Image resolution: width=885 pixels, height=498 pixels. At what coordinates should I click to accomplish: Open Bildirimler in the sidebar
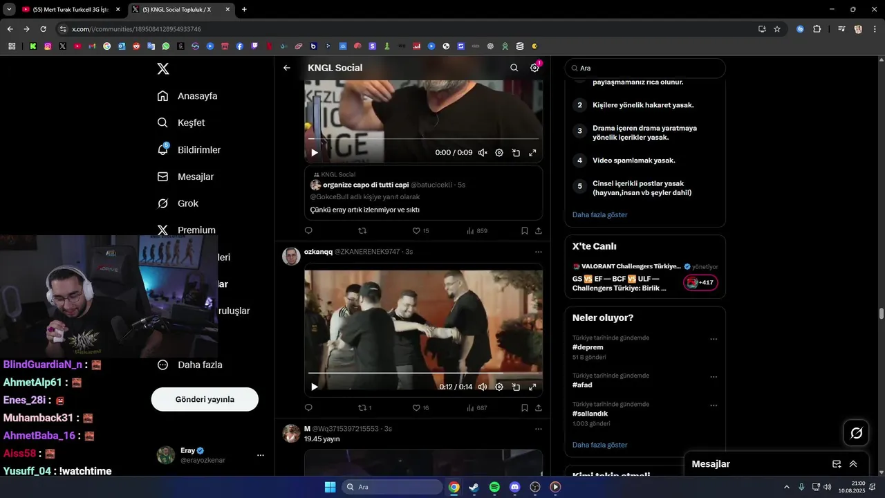pyautogui.click(x=189, y=149)
